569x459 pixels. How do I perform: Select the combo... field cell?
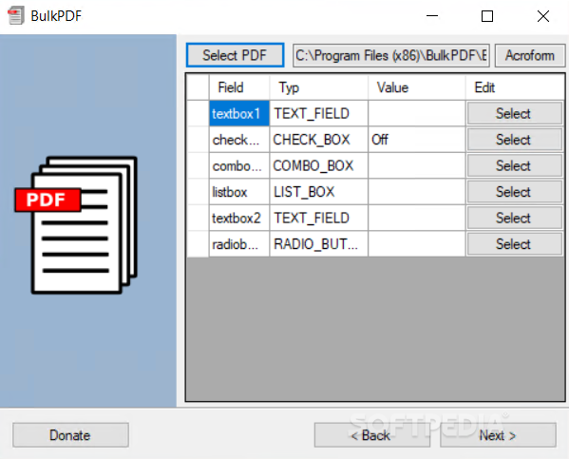[x=239, y=166]
